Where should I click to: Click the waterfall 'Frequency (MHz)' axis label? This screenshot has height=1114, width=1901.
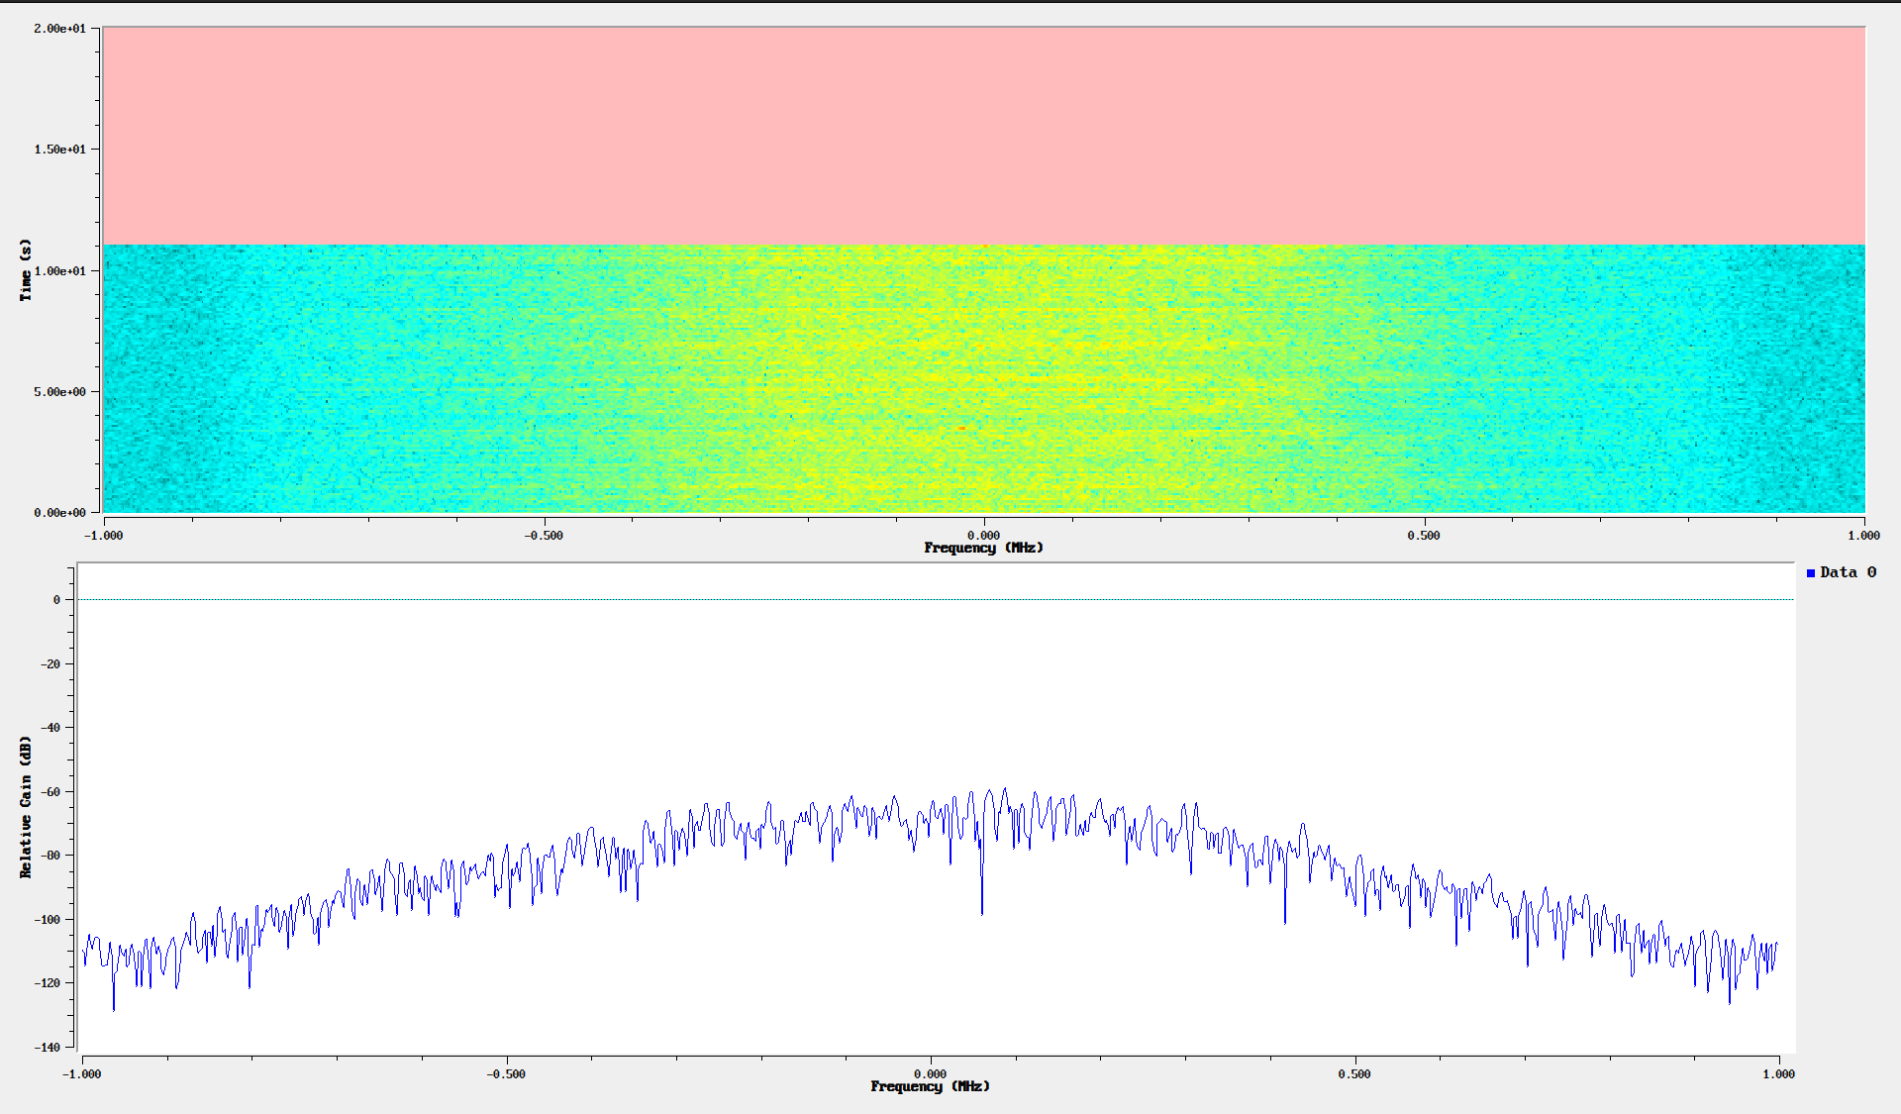click(984, 548)
